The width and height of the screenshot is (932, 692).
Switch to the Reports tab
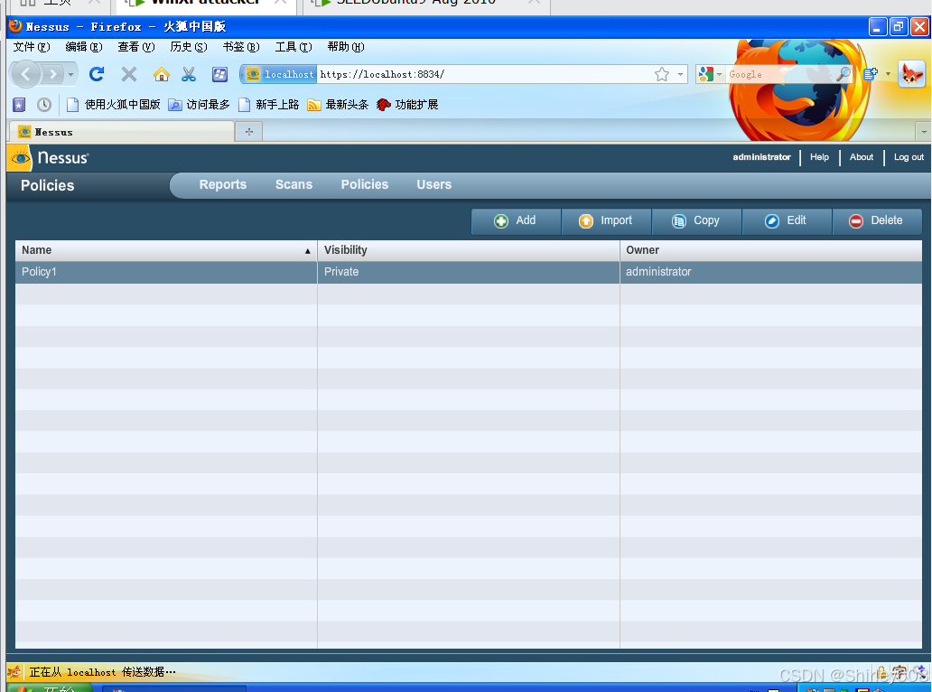tap(223, 185)
